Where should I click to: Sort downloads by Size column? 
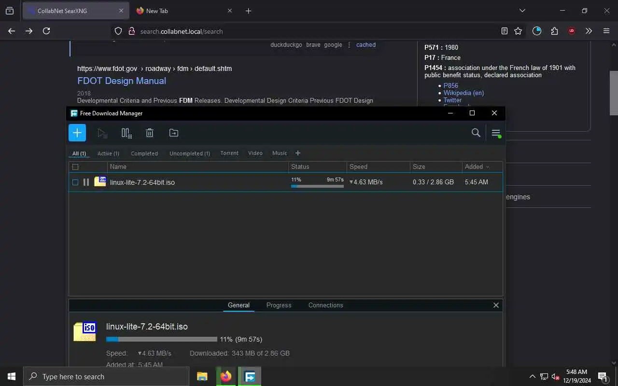[x=435, y=166]
